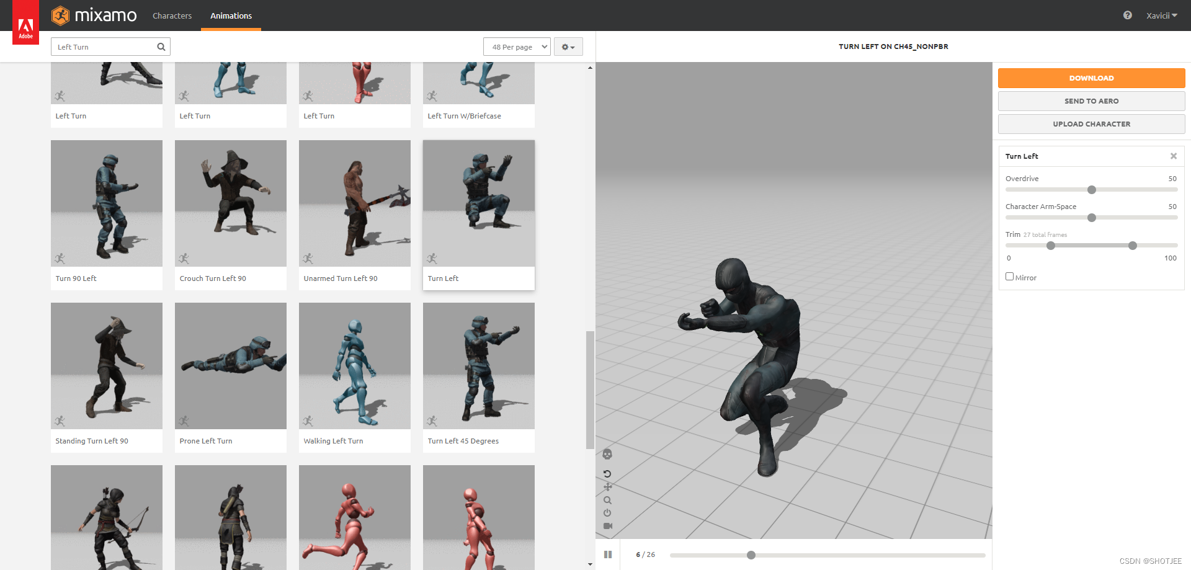Click animation icon on Turn Left 45 Degrees card
This screenshot has width=1191, height=570.
pos(432,421)
